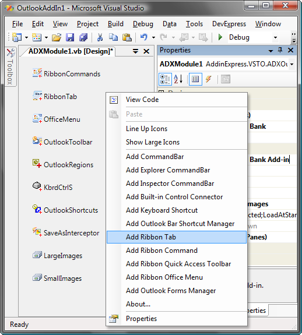The height and width of the screenshot is (335, 302).
Task: Open the active files list dropdown
Action: pos(135,51)
